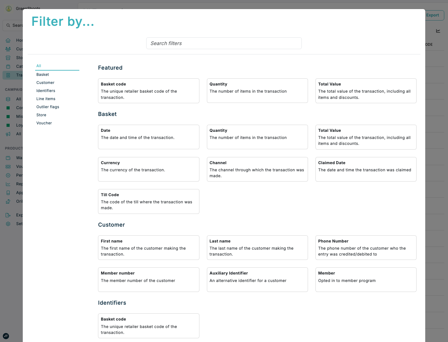Image resolution: width=448 pixels, height=342 pixels.
Task: Select the Member opted-in filter card
Action: pyautogui.click(x=366, y=280)
